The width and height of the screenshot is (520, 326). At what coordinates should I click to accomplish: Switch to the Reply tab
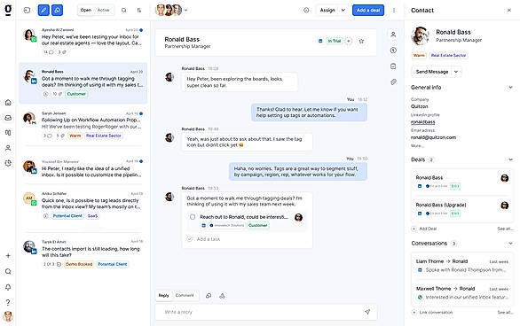pyautogui.click(x=163, y=296)
